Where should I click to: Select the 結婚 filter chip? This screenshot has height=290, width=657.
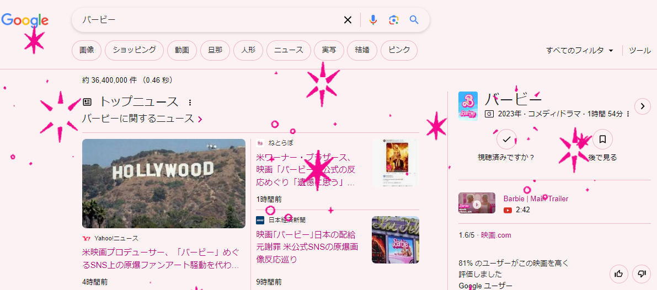[362, 51]
